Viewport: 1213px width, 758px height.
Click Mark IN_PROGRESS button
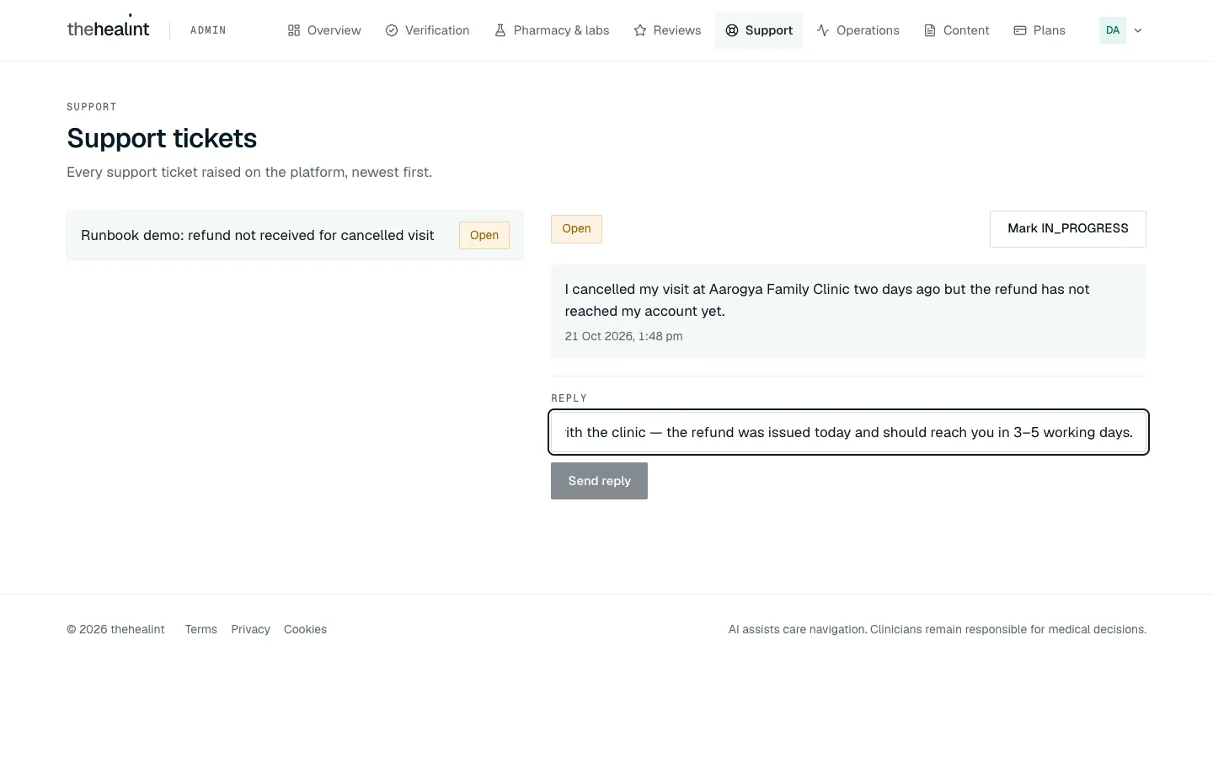click(1068, 228)
